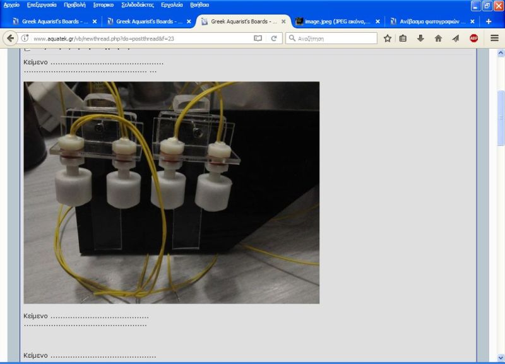Image resolution: width=505 pixels, height=364 pixels.
Task: Reload the current page
Action: click(274, 38)
